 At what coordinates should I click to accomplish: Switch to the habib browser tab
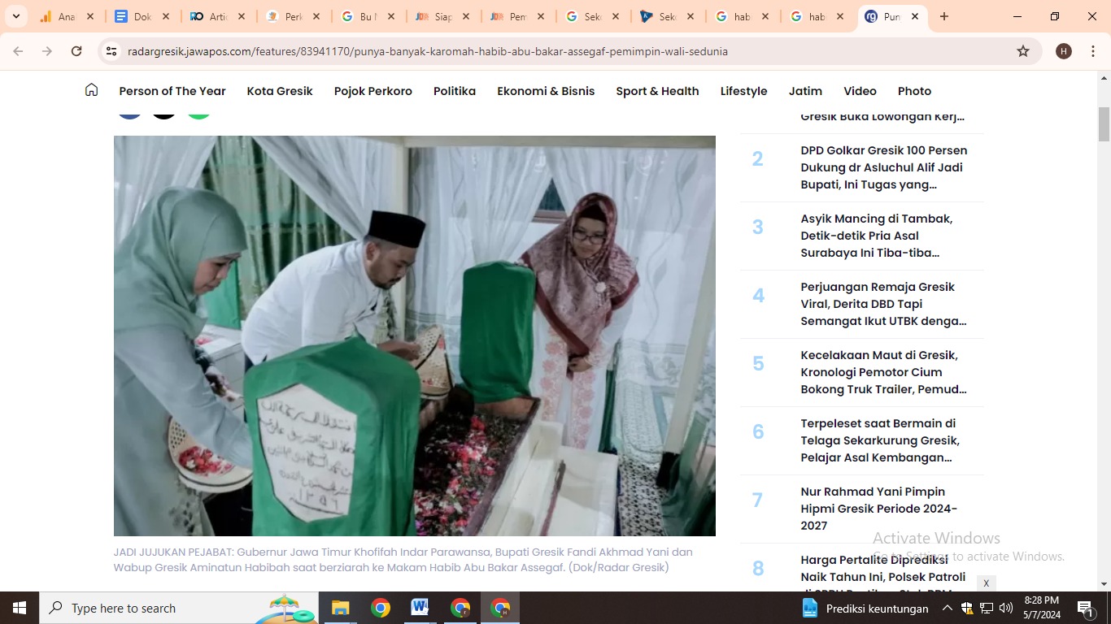tap(741, 15)
